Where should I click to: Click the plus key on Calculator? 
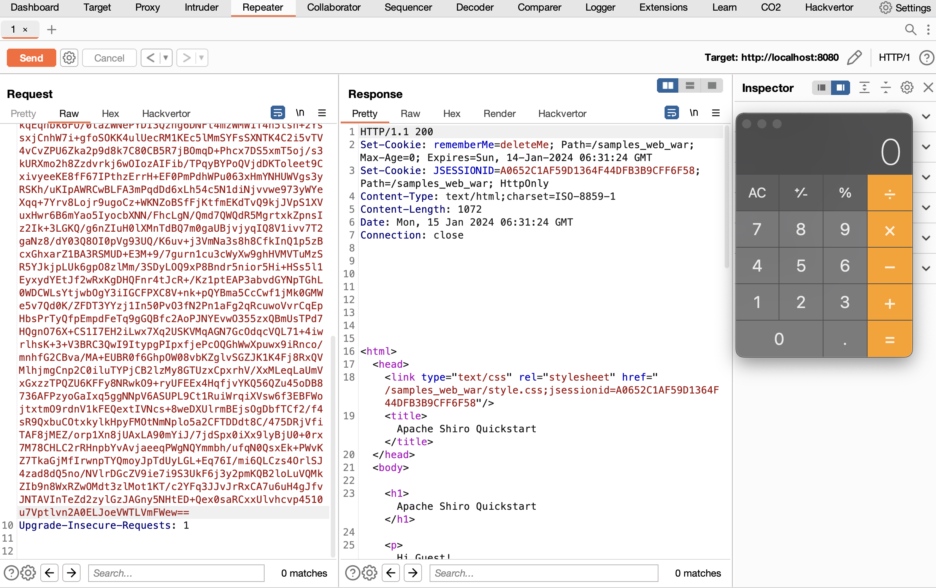point(889,302)
